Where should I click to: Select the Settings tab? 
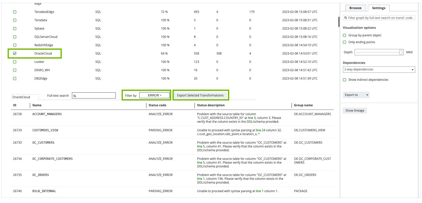pos(378,8)
